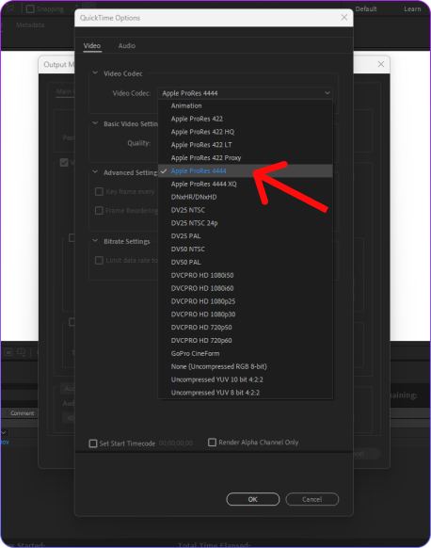Select DVCPRO HD 1080p25
The image size is (431, 548).
coord(246,301)
